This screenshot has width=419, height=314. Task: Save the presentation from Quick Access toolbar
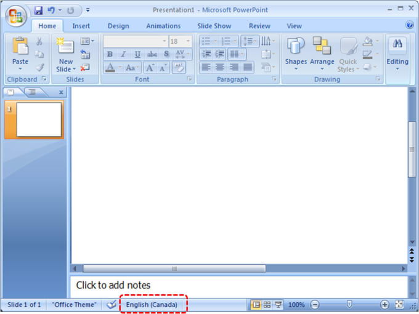click(38, 10)
